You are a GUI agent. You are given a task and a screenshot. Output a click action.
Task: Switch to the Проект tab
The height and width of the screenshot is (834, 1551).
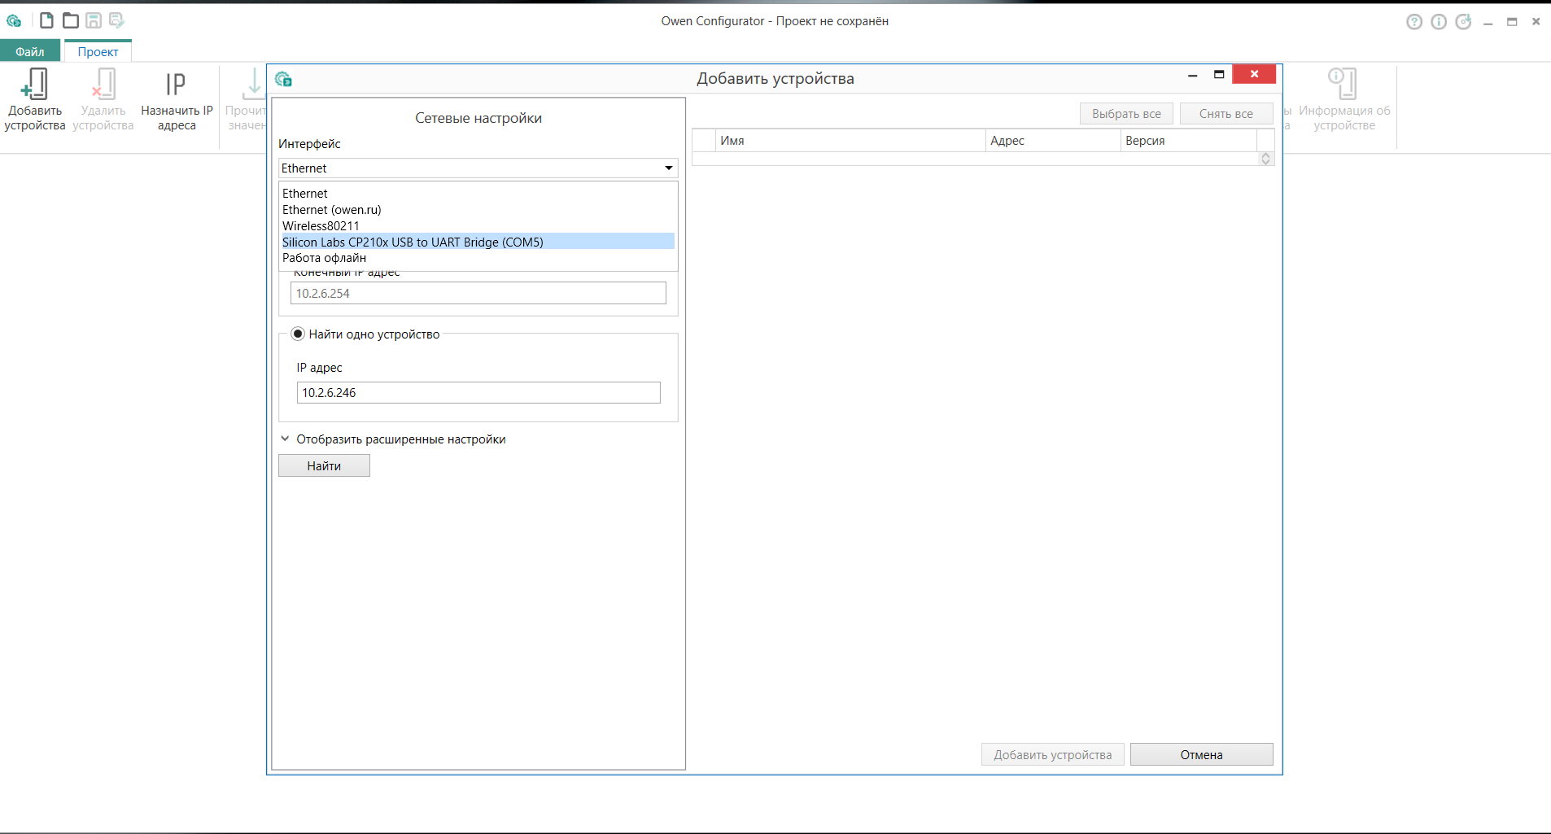tap(98, 51)
